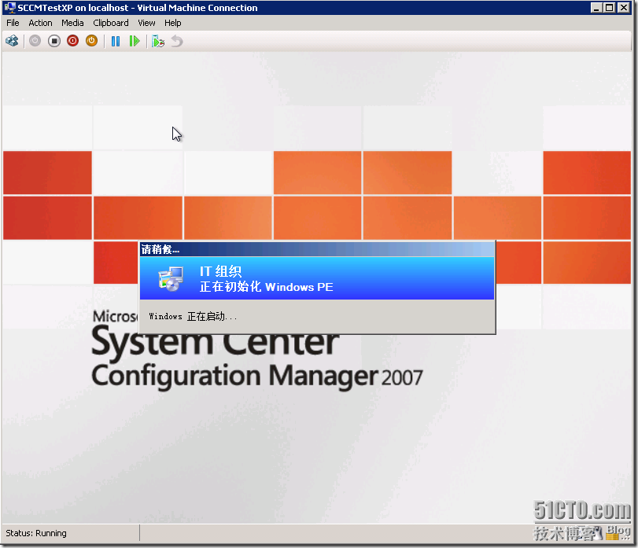Turn off the VM with stop icon
The height and width of the screenshot is (548, 638).
(x=54, y=41)
